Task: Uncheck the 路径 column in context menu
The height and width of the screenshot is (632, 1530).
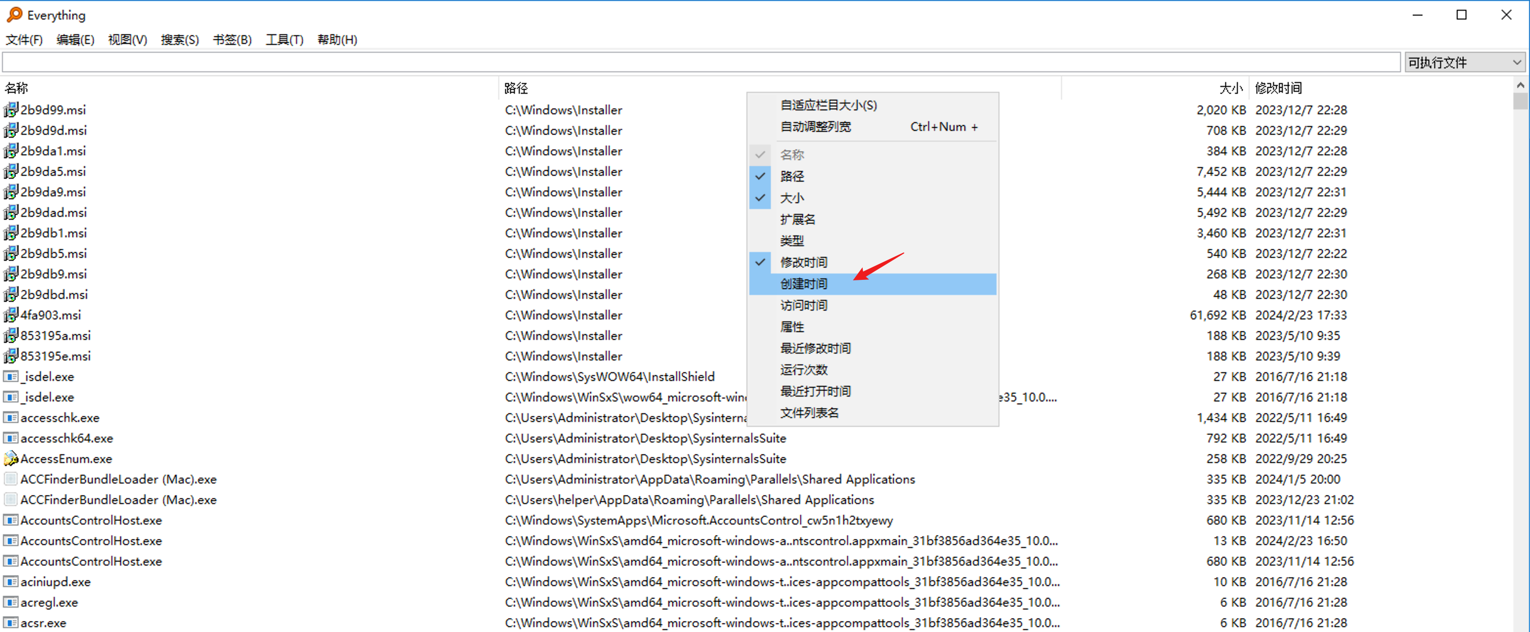Action: (792, 176)
